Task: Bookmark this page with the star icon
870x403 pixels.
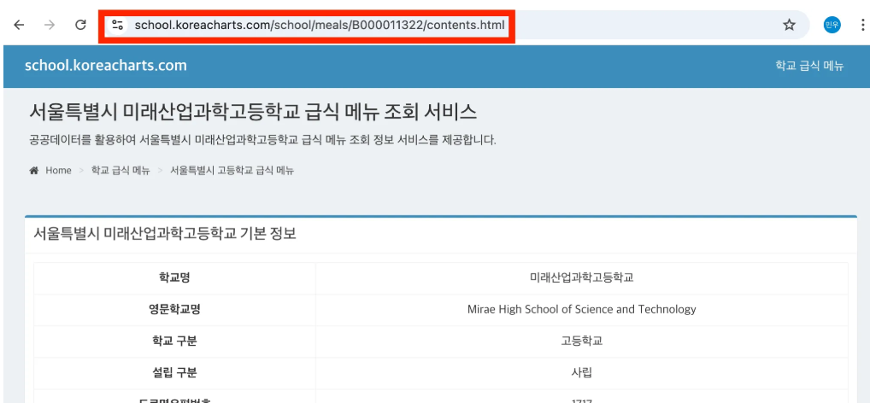Action: pos(789,25)
